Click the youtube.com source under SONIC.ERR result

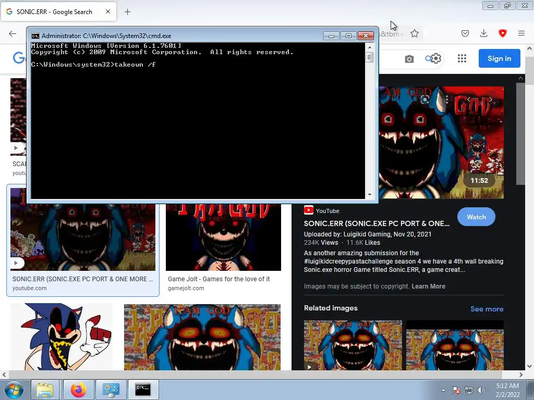(x=30, y=288)
